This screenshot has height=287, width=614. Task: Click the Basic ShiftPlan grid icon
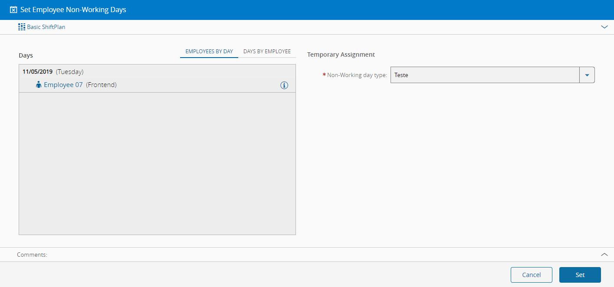point(22,27)
